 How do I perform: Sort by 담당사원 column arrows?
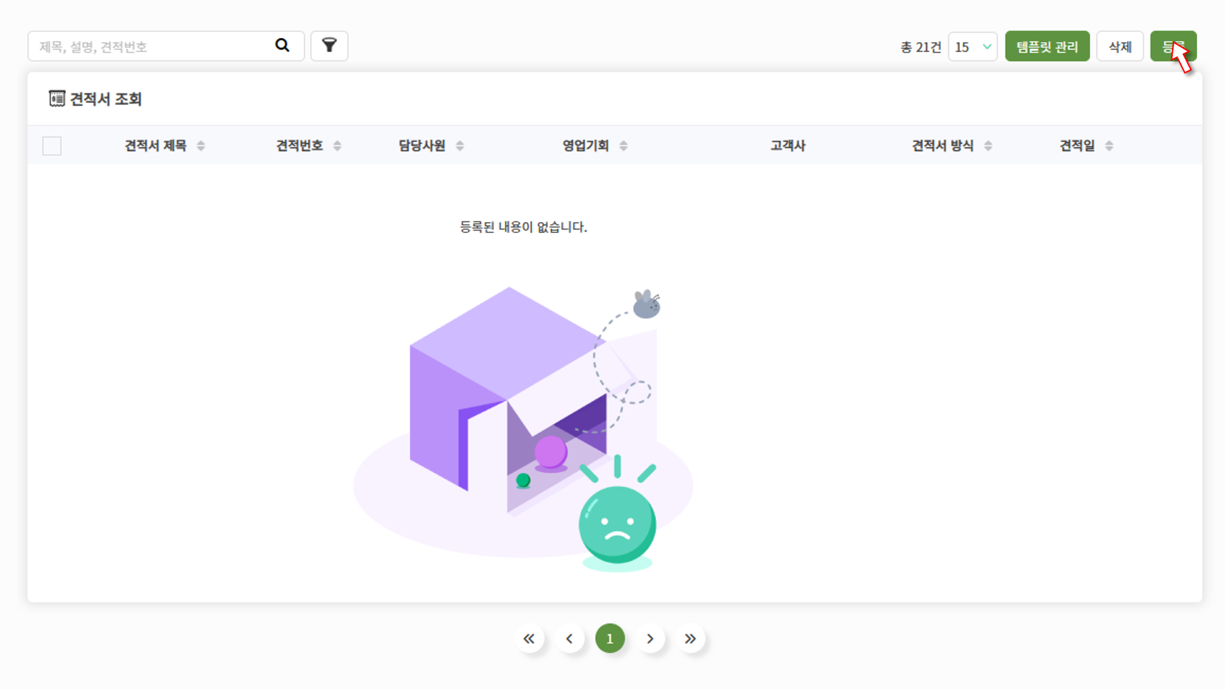pos(460,146)
